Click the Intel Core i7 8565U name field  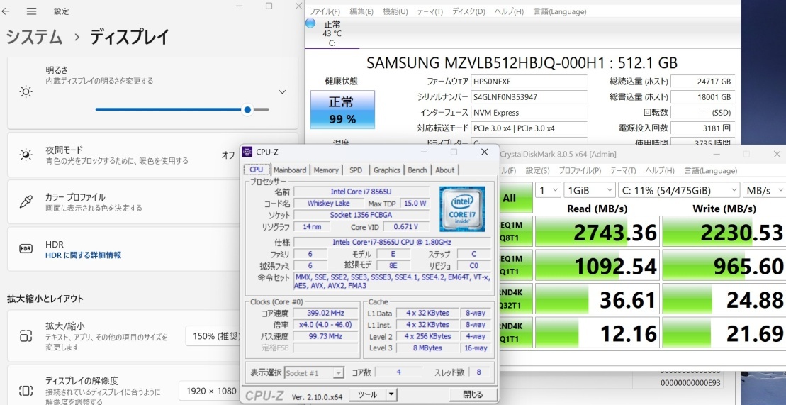pos(361,192)
